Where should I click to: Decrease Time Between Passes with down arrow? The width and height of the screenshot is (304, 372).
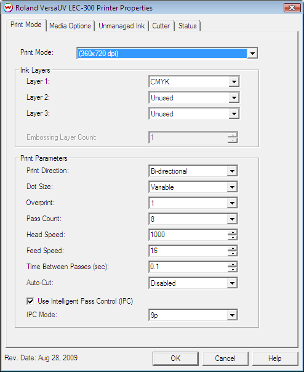233,269
